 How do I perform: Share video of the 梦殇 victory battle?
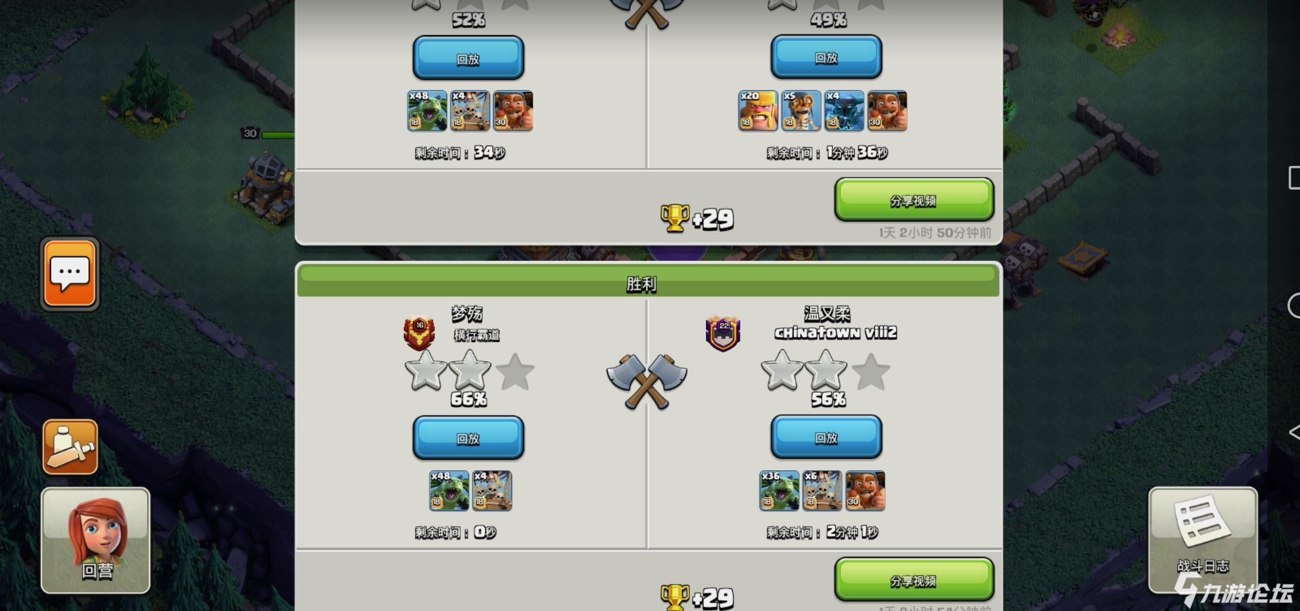914,580
